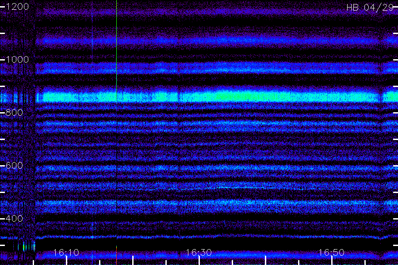Image resolution: width=398 pixels, height=265 pixels.
Task: Click the 16:50 time label
Action: click(x=332, y=253)
